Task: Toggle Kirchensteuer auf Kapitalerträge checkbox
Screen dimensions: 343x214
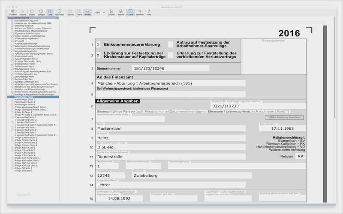Action: pos(98,55)
